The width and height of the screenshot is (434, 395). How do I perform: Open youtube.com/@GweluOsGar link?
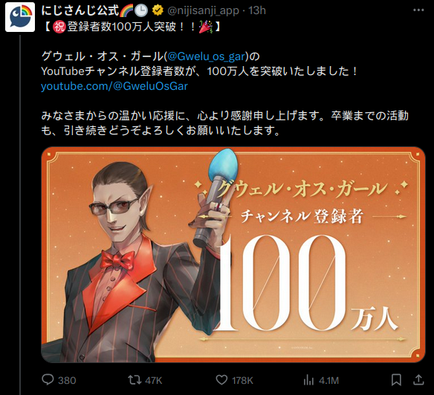pyautogui.click(x=114, y=86)
